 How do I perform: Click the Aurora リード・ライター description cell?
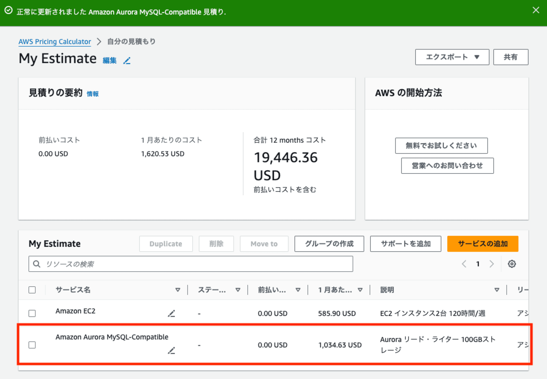[x=438, y=345]
